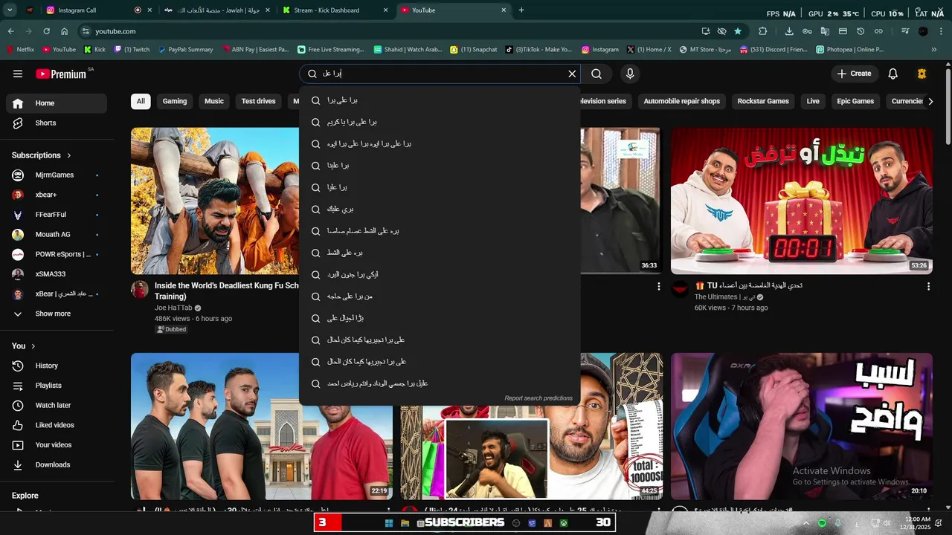Select the Epic Games chip
The image size is (952, 535).
click(855, 101)
